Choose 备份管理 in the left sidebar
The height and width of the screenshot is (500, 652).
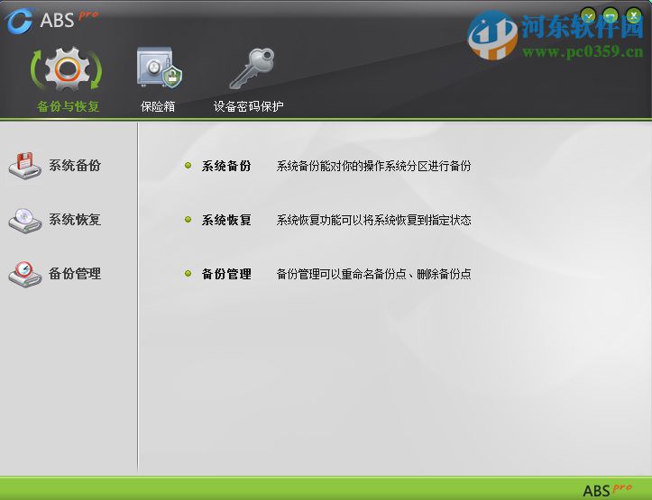pos(75,273)
